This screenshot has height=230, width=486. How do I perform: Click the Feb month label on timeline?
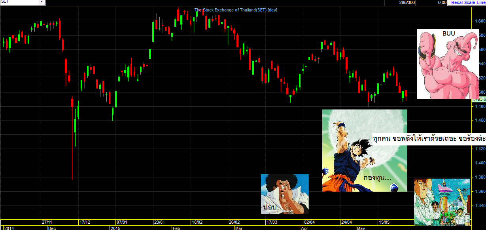click(176, 228)
